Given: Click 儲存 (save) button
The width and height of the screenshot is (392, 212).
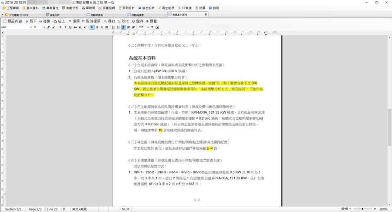Looking at the screenshot, I should coord(138,21).
